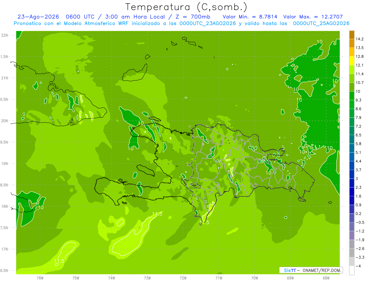The image size is (366, 282).
Task: Click initialization stamp '0000UTC_23AGO2026'
Action: coord(207,23)
